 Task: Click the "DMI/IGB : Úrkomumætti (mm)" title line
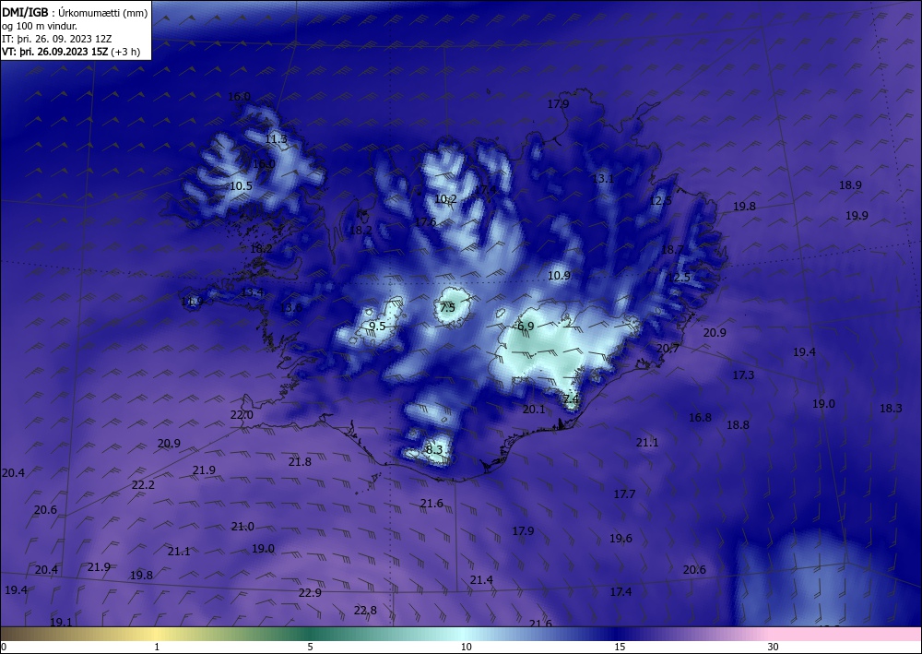(x=75, y=12)
